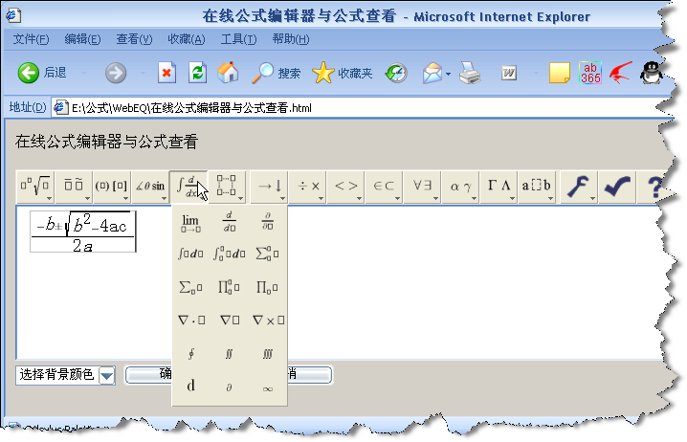The image size is (687, 442).
Task: Open the Search magnifier button
Action: tap(276, 73)
